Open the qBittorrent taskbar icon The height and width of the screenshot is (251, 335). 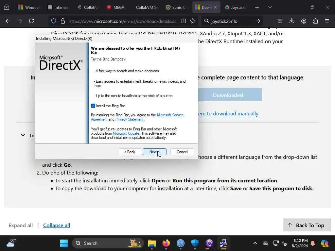(x=181, y=243)
